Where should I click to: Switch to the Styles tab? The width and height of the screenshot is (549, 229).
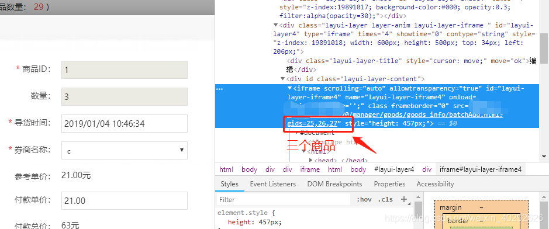click(x=229, y=184)
